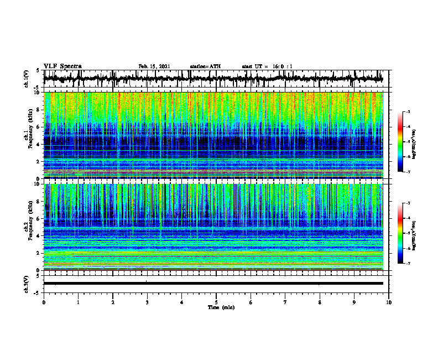Click the "-5" tick on the ch.3(V) axis
This screenshot has width=438, height=339.
38,293
